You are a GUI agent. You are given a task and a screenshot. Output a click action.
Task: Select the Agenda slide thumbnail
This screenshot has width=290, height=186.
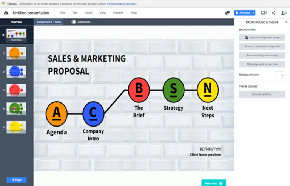(16, 53)
